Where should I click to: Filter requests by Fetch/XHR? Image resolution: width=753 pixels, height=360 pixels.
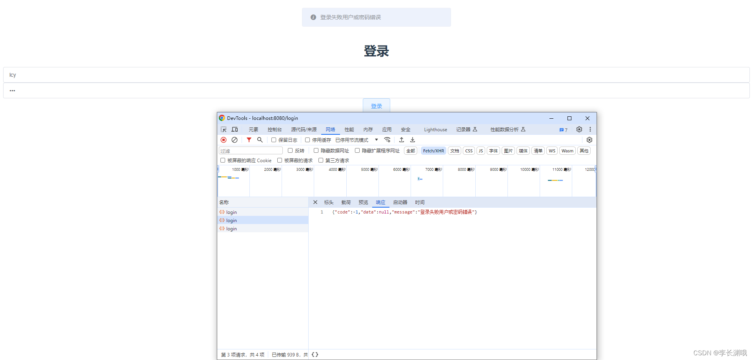pyautogui.click(x=433, y=151)
